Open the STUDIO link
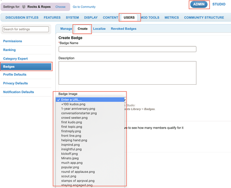The image size is (231, 188). pyautogui.click(x=219, y=4)
